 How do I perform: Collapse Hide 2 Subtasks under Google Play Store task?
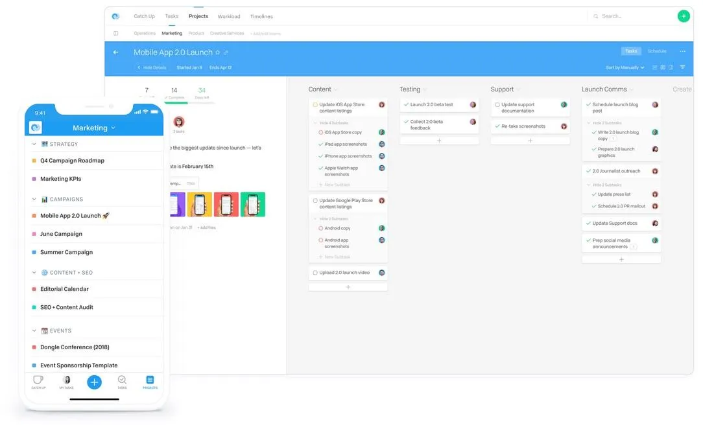(x=331, y=218)
